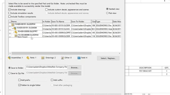Click the Parts count icon
The width and height of the screenshot is (170, 95).
tap(28, 58)
